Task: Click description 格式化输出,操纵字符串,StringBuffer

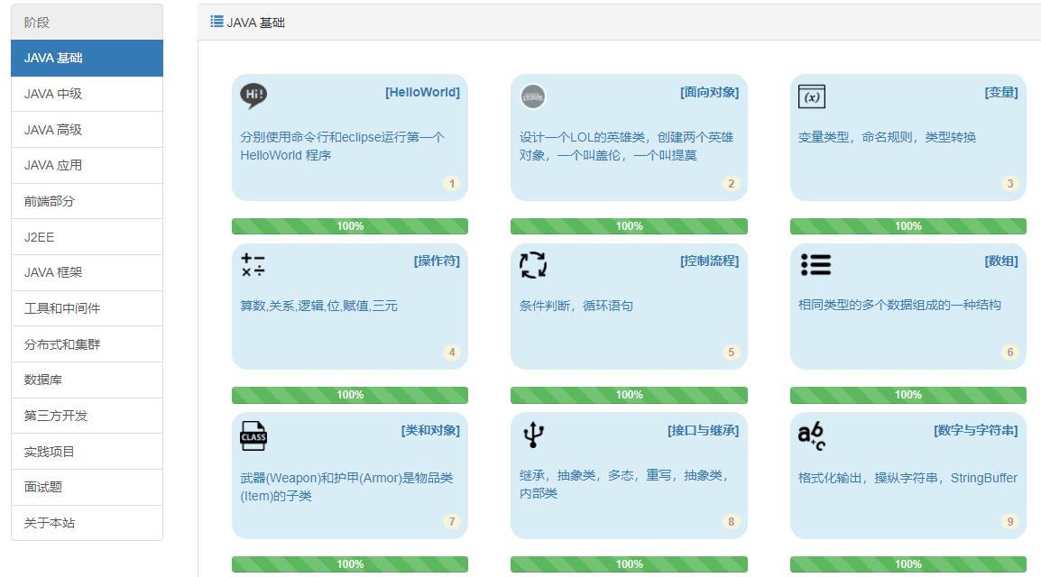Action: (x=907, y=478)
